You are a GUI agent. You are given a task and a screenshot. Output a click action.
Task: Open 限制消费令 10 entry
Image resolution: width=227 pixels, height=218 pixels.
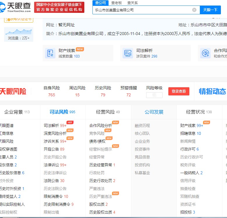pyautogui.click(x=56, y=196)
